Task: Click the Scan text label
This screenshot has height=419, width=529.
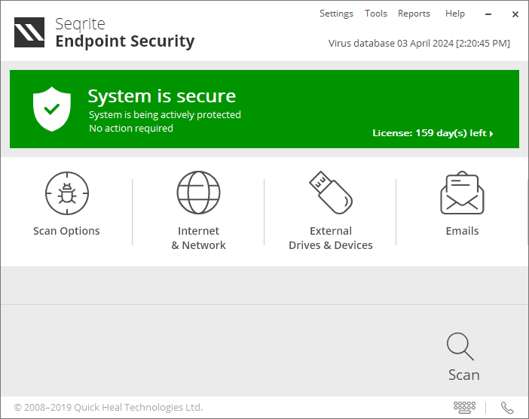Action: (463, 375)
